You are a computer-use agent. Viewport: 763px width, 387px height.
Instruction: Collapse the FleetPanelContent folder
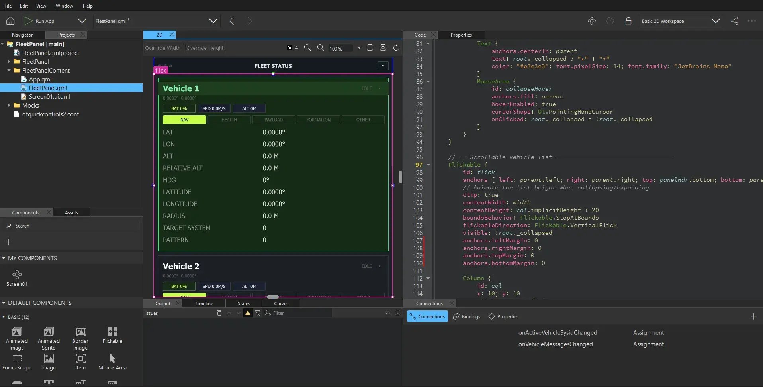9,70
